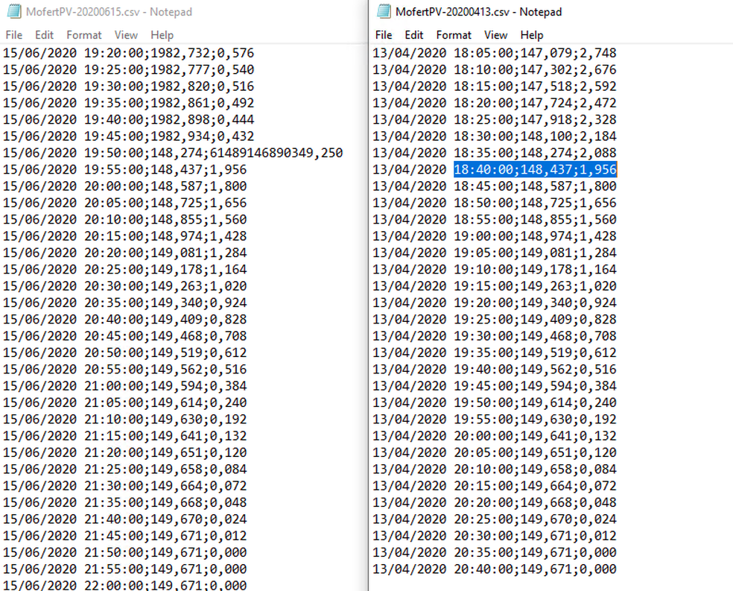Click line 13/04/2020 18:25:00;147,918;2,328
733x591 pixels.
(495, 120)
